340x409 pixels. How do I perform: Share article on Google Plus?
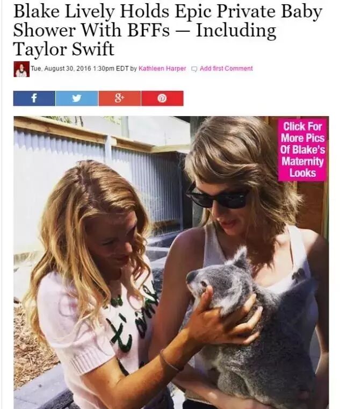tap(119, 98)
